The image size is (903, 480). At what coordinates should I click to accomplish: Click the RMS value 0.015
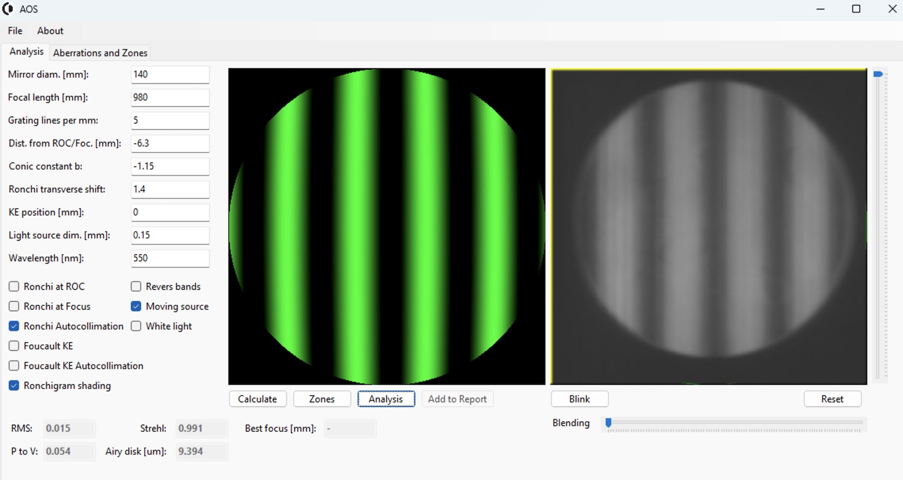(x=69, y=428)
